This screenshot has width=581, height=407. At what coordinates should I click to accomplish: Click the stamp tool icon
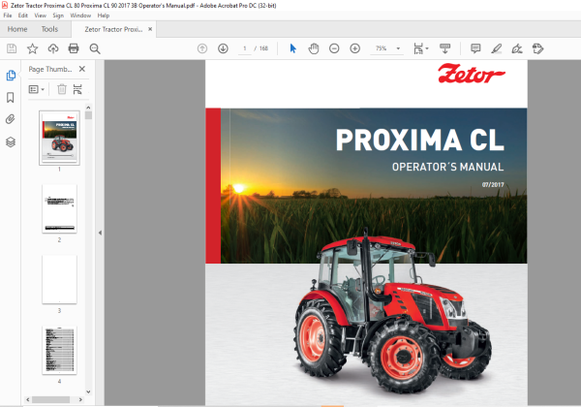(537, 48)
